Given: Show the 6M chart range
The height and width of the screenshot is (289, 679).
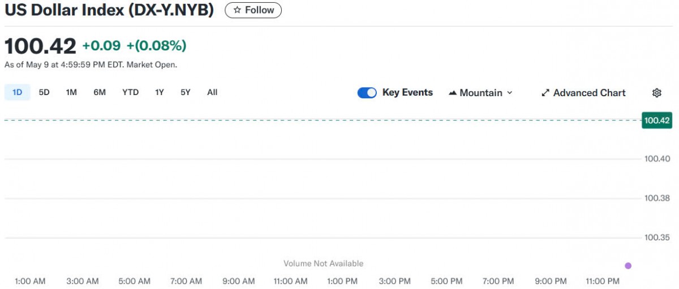Looking at the screenshot, I should pyautogui.click(x=100, y=92).
